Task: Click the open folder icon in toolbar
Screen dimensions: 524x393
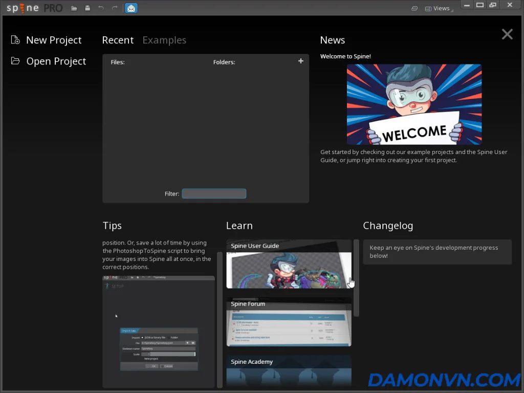Action: pos(74,8)
